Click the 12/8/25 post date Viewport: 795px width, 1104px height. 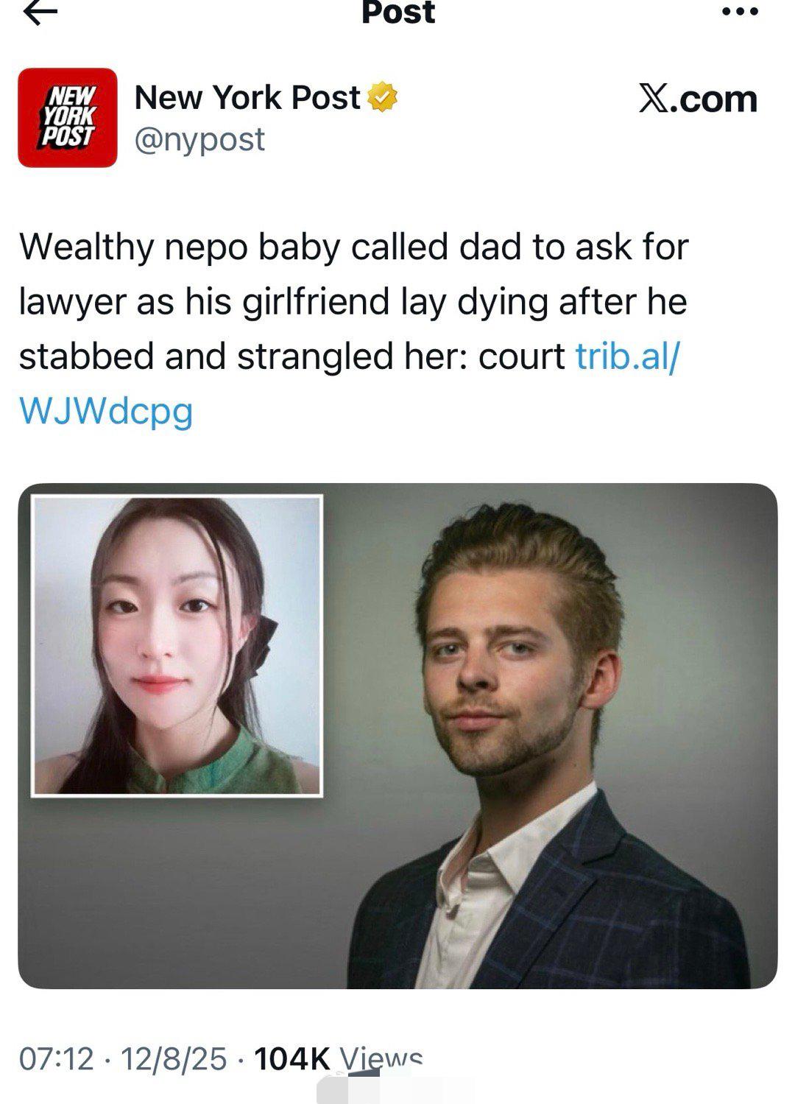point(174,1059)
